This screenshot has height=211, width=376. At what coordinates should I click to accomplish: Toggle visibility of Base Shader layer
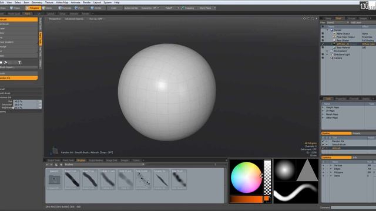(x=323, y=40)
